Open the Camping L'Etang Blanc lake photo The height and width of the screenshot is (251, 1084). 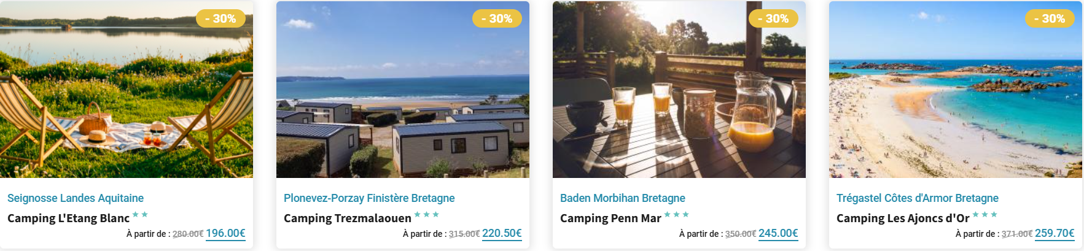(x=126, y=98)
